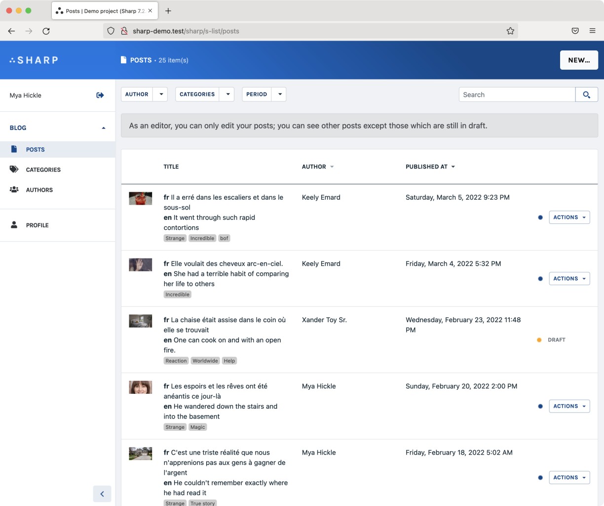The height and width of the screenshot is (506, 604).
Task: Collapse the sidebar with the left chevron
Action: click(x=102, y=494)
